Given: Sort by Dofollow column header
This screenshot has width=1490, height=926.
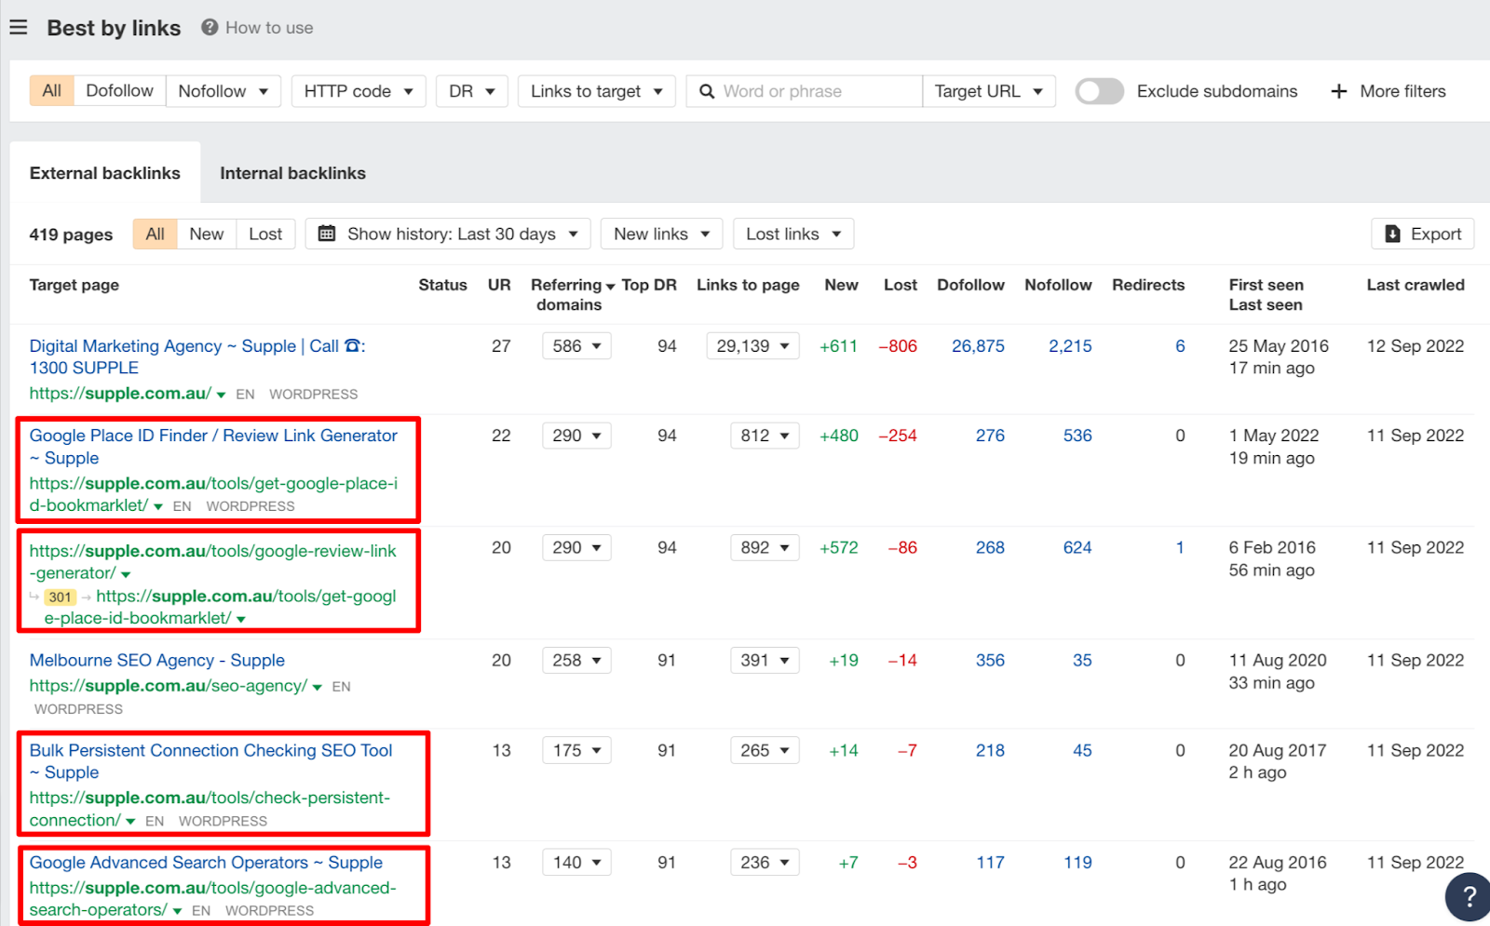Looking at the screenshot, I should (970, 285).
